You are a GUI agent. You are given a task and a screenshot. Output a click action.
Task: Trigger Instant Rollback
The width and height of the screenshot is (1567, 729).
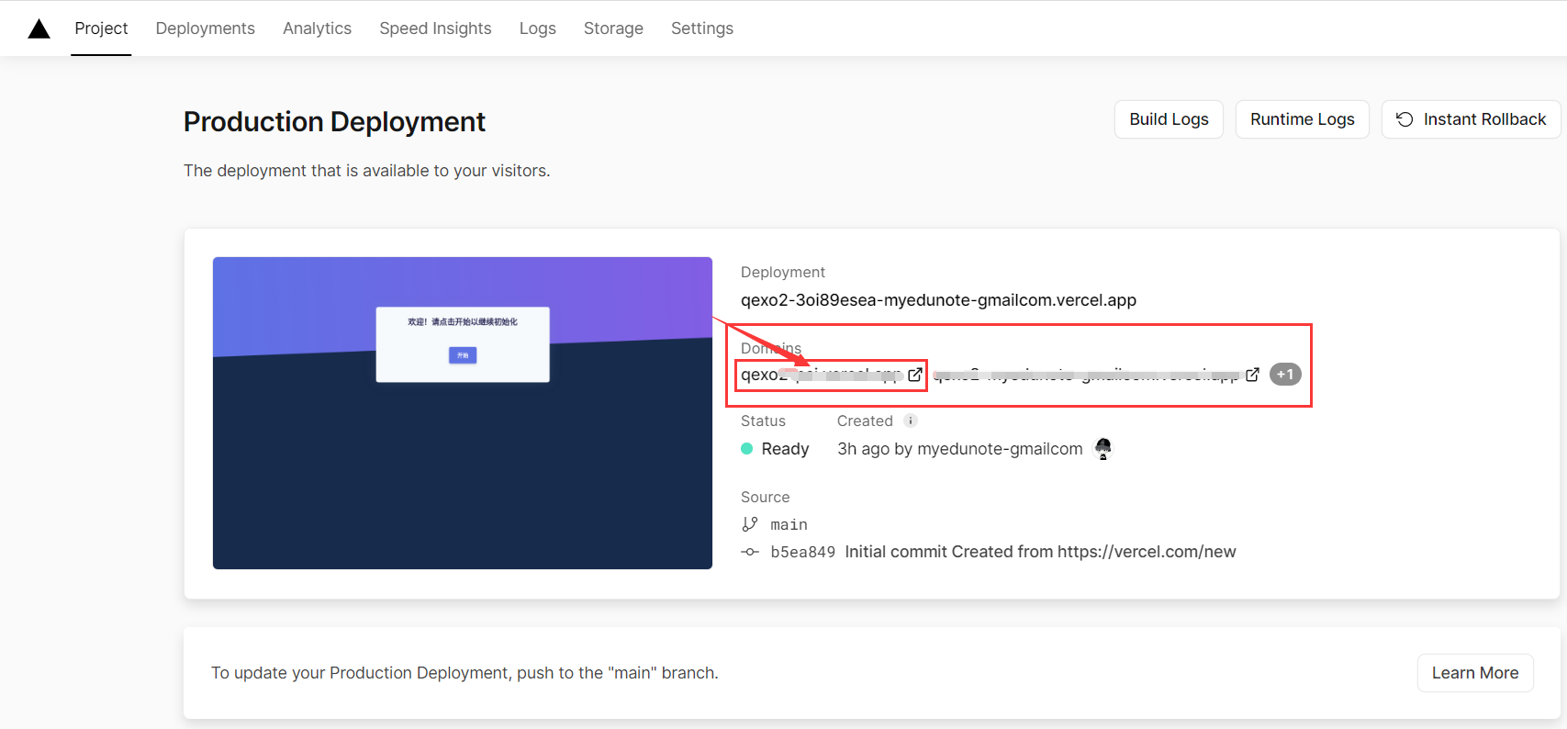1471,119
